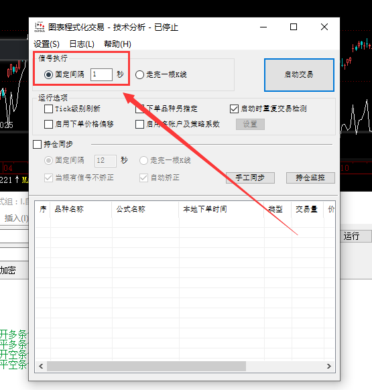
Task: Click the 手工同步 button
Action: [250, 178]
